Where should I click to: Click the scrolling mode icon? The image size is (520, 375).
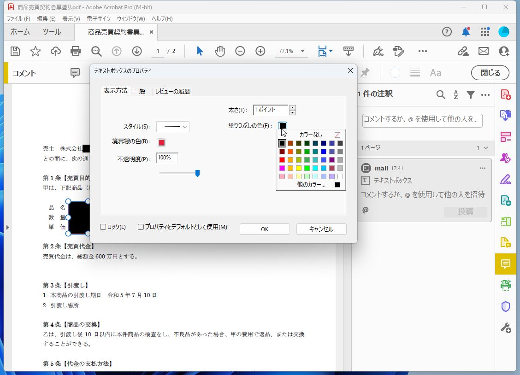coord(348,51)
